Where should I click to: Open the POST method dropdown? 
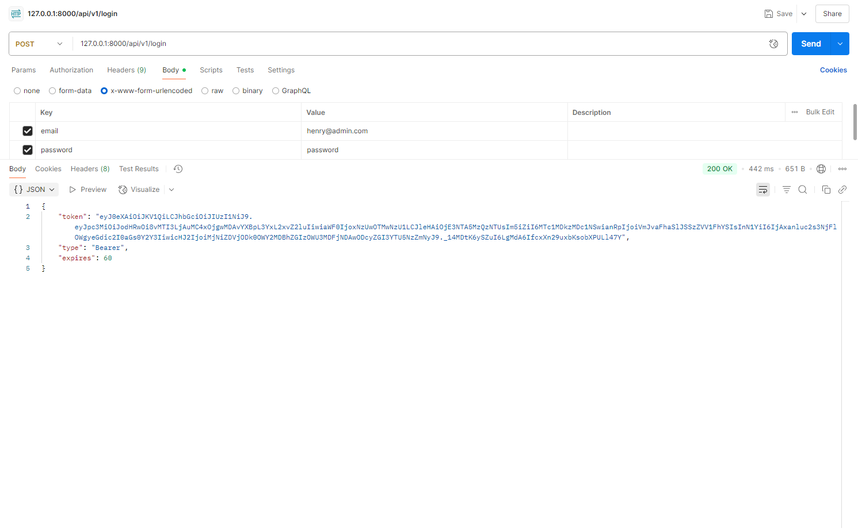pyautogui.click(x=39, y=44)
